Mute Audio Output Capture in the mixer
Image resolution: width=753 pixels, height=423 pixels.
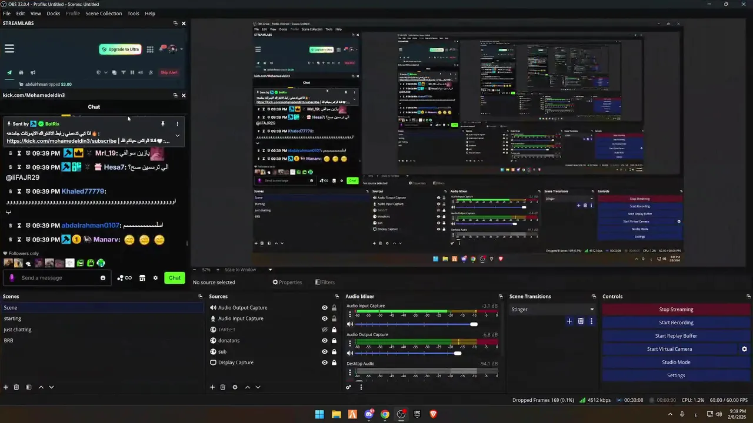(350, 353)
